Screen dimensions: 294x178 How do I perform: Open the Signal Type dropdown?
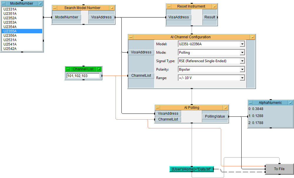click(x=242, y=61)
